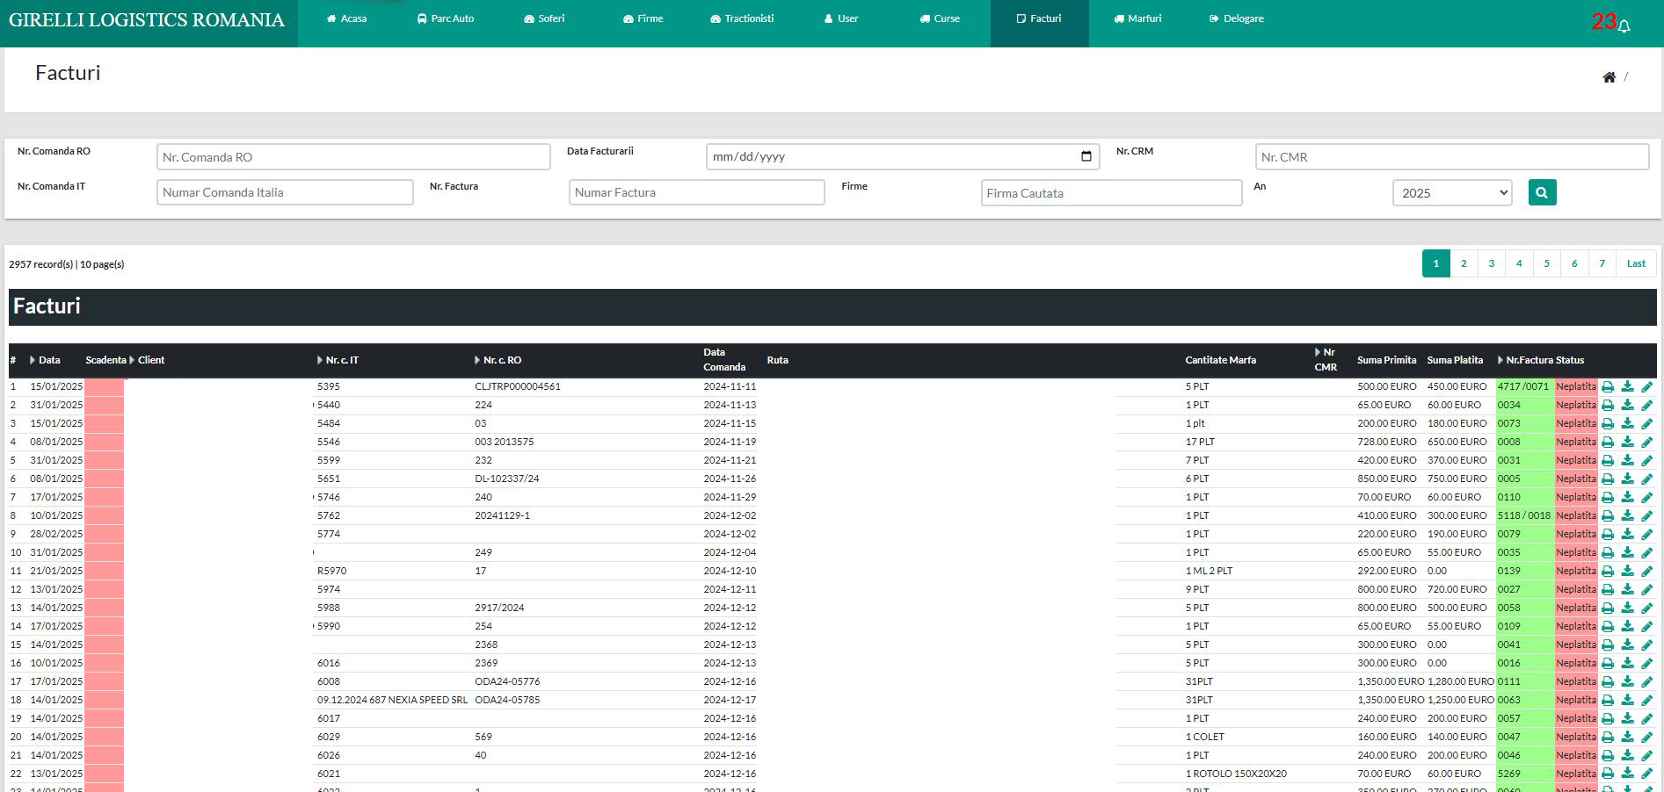Sort table by Nr.Factura column header

coord(1529,360)
